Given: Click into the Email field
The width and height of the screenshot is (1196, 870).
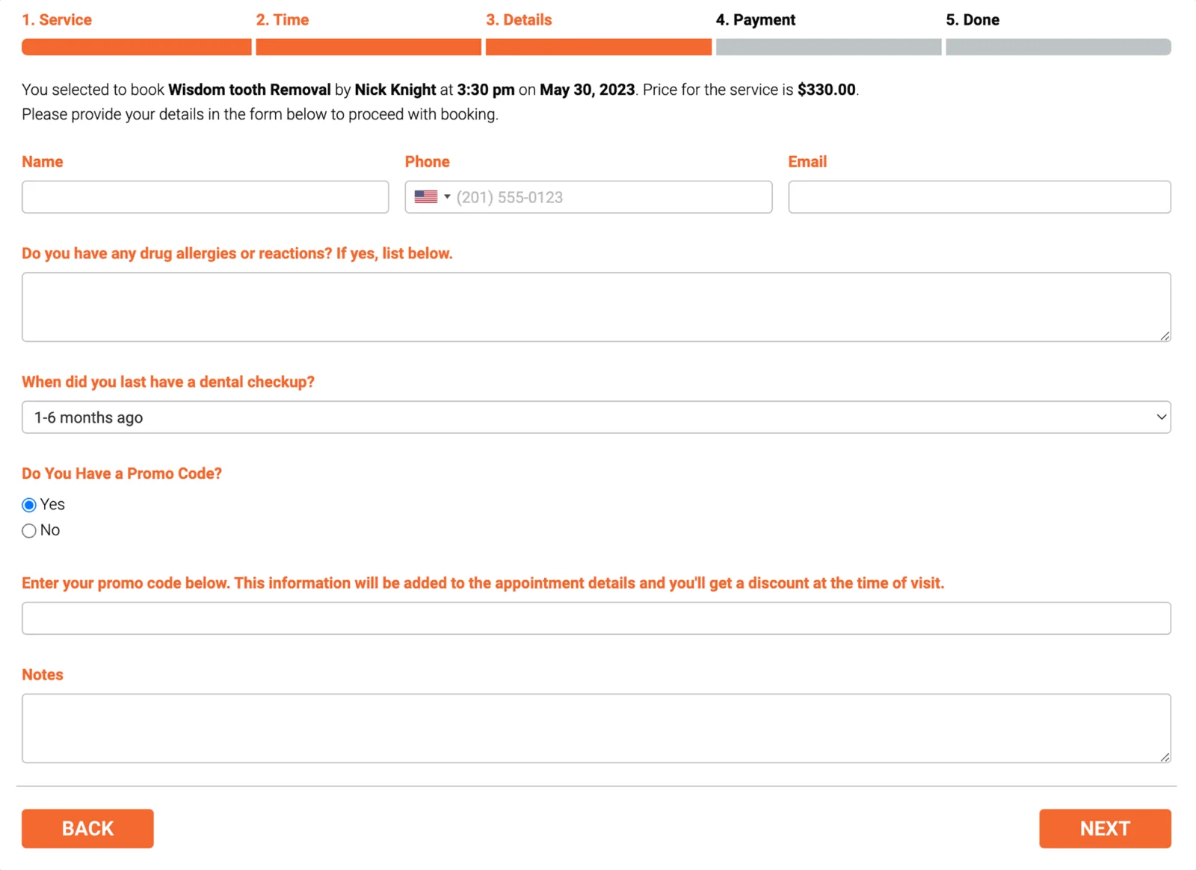Looking at the screenshot, I should point(979,197).
